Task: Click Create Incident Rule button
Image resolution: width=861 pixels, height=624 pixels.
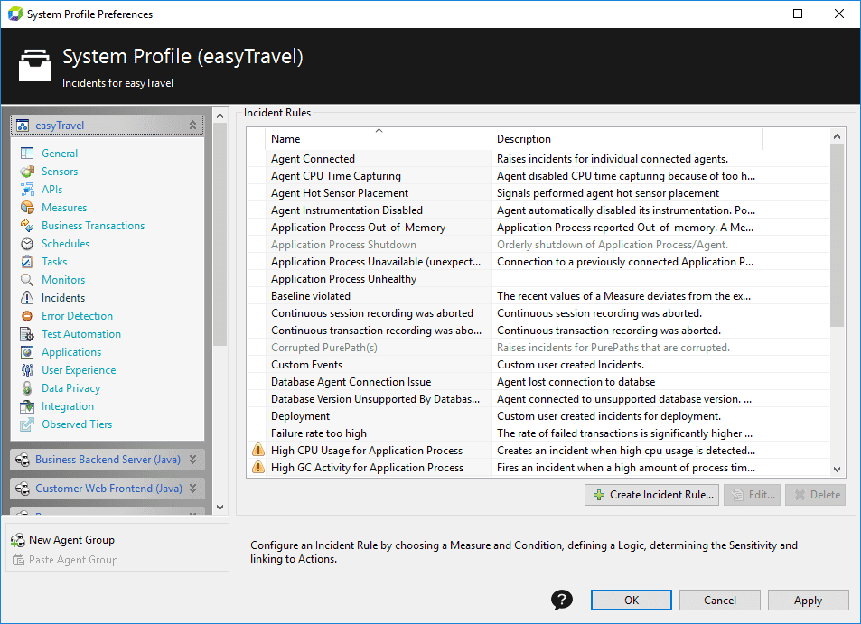Action: [x=651, y=495]
